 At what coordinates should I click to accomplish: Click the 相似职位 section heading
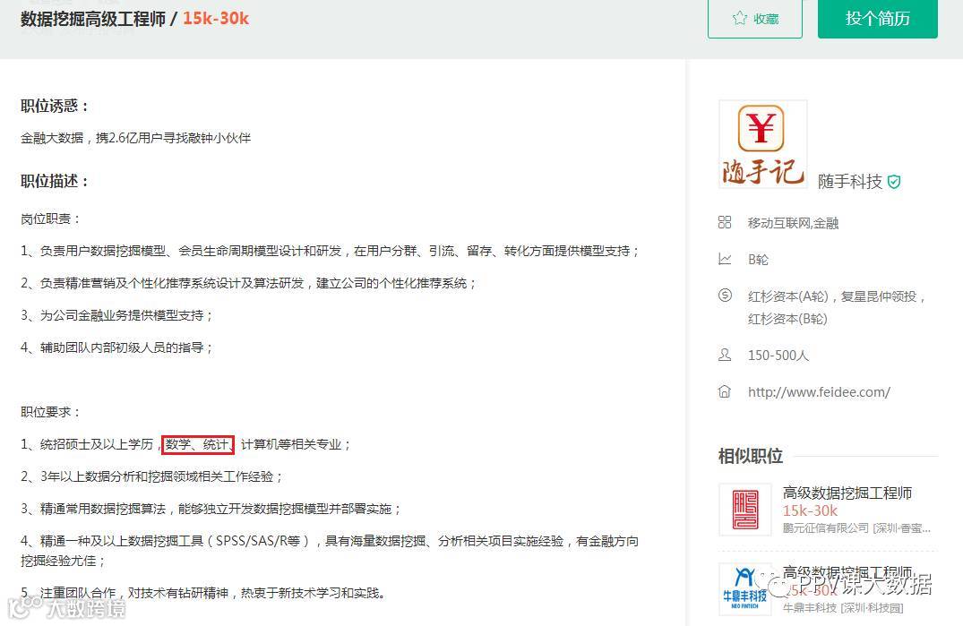click(751, 456)
